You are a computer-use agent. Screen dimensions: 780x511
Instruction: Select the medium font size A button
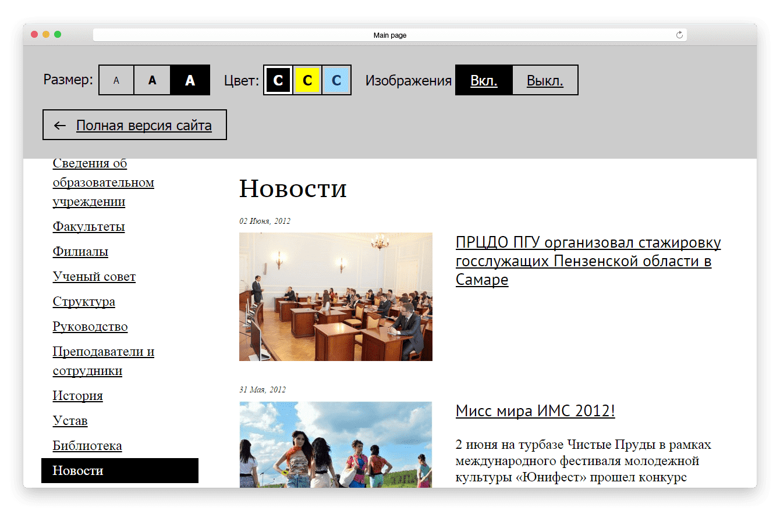[x=153, y=80]
